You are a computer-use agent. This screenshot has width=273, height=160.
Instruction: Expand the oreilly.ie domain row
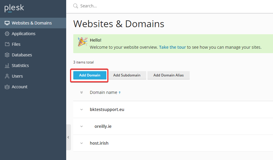82,126
